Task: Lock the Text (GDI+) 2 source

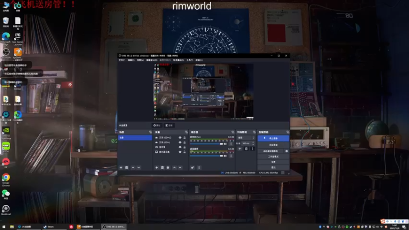Action: (185, 137)
